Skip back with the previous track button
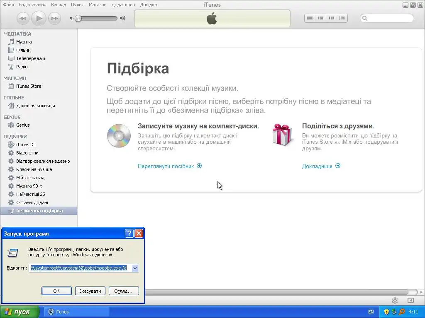The height and width of the screenshot is (318, 425). [x=23, y=18]
